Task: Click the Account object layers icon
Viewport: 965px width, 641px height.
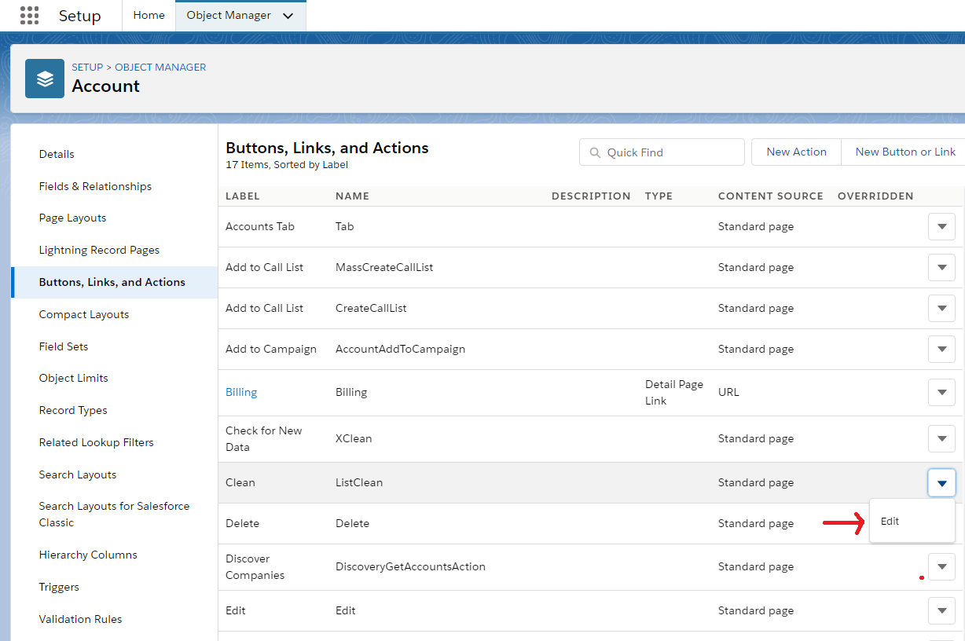Action: [x=44, y=78]
